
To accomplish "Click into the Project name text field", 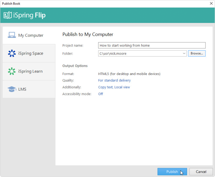I will click(152, 46).
